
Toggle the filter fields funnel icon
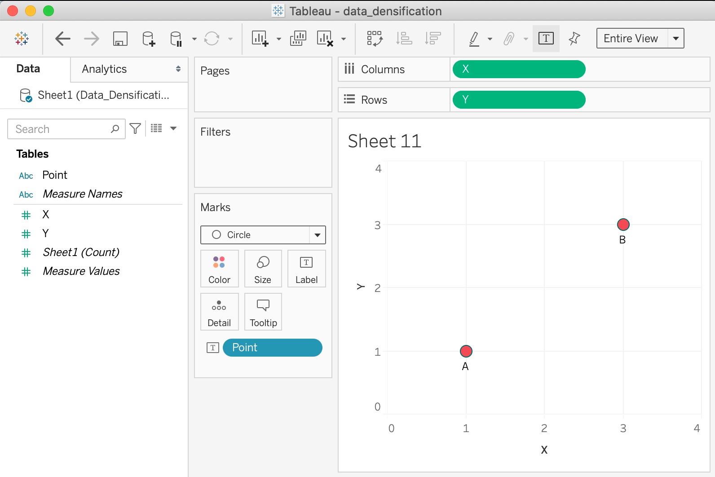(135, 129)
